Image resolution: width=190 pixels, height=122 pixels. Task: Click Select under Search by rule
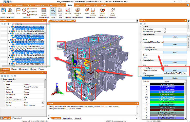175,70
